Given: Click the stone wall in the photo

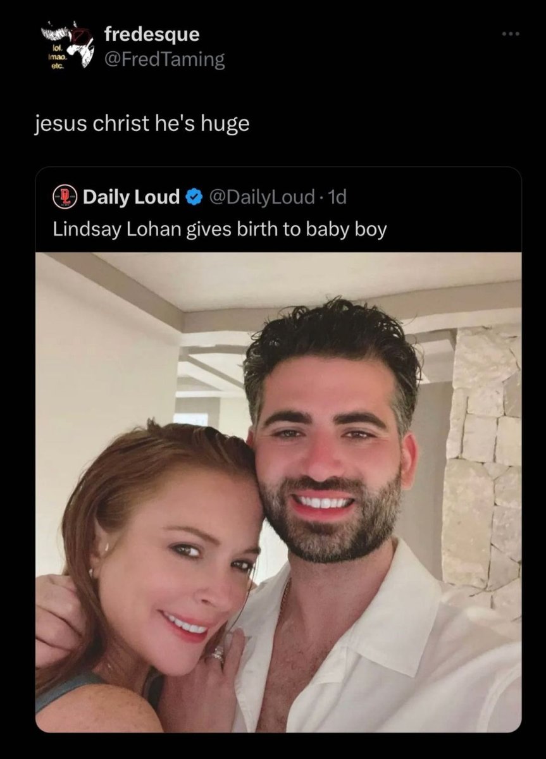Looking at the screenshot, I should point(484,455).
